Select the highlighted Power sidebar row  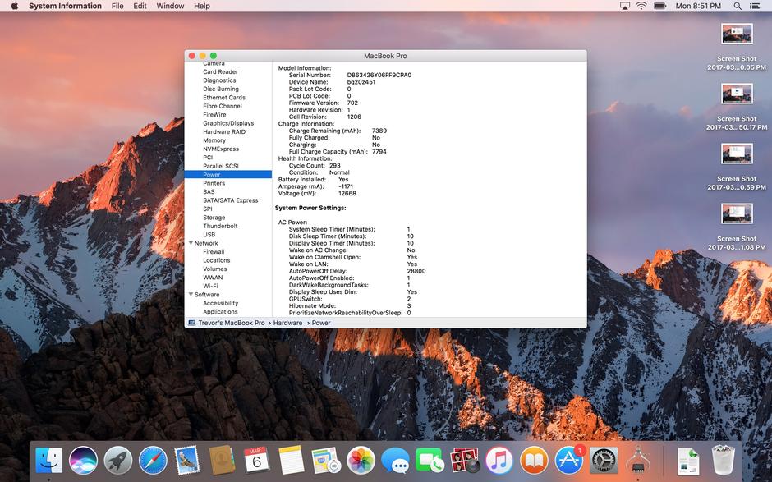[228, 174]
